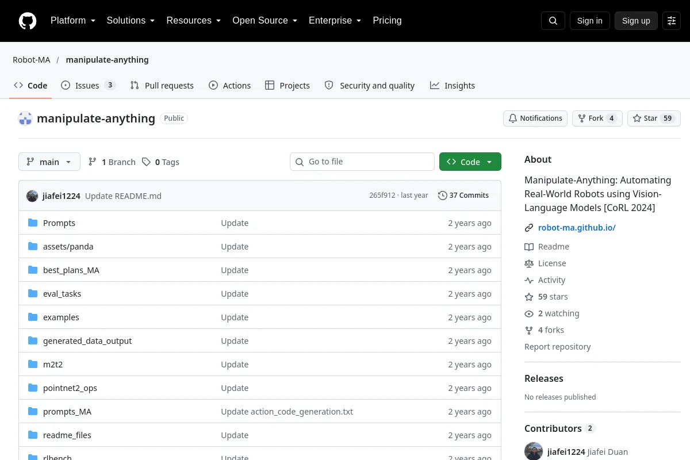
Task: Click the eye icon beside 2 watching
Action: [529, 313]
